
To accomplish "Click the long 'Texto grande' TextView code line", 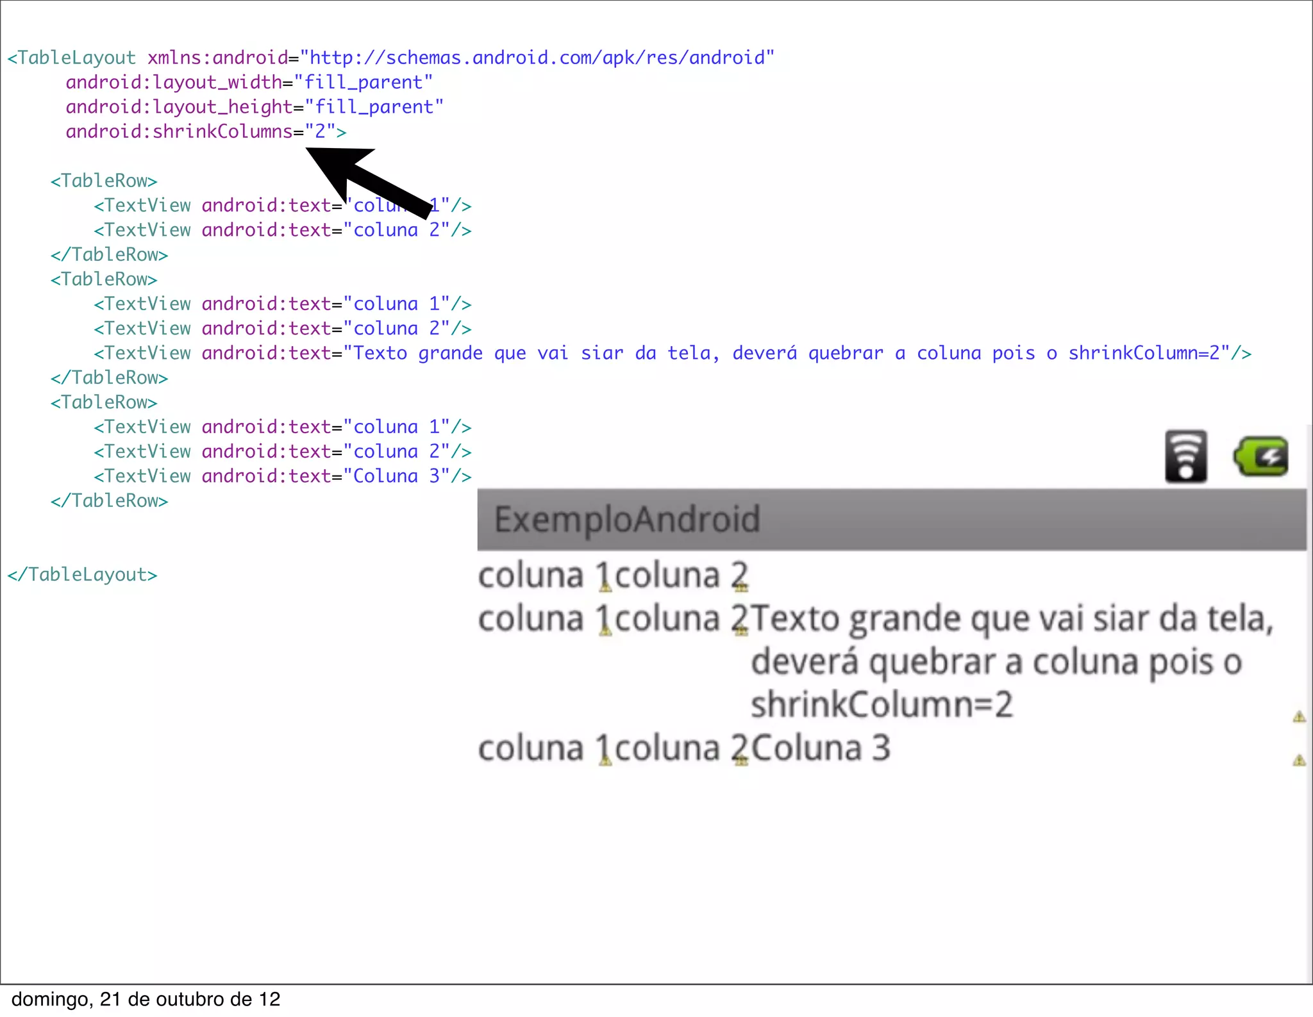I will point(673,353).
